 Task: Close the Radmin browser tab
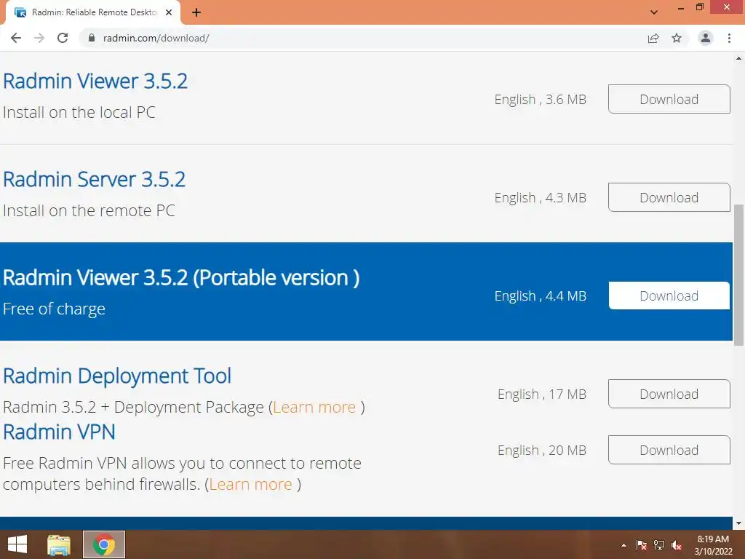(169, 12)
